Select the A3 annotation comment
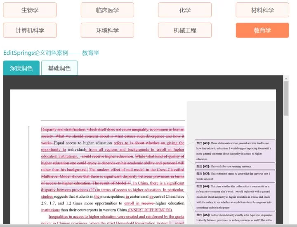 234,176
